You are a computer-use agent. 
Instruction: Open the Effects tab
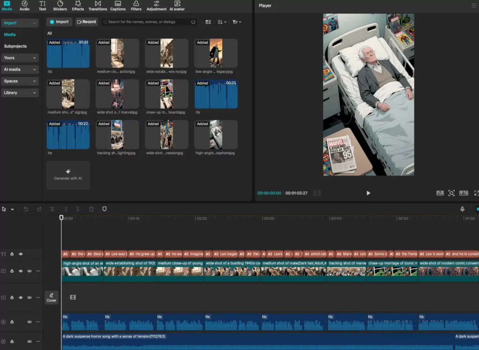(78, 6)
